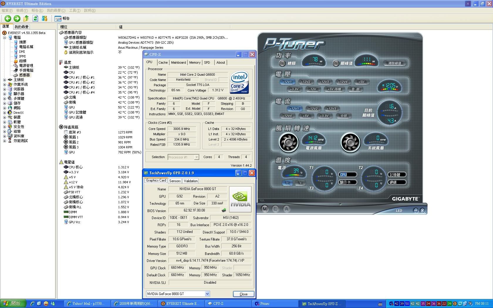Click the Close button in GPU-Z
The image size is (493, 308).
coord(244,294)
